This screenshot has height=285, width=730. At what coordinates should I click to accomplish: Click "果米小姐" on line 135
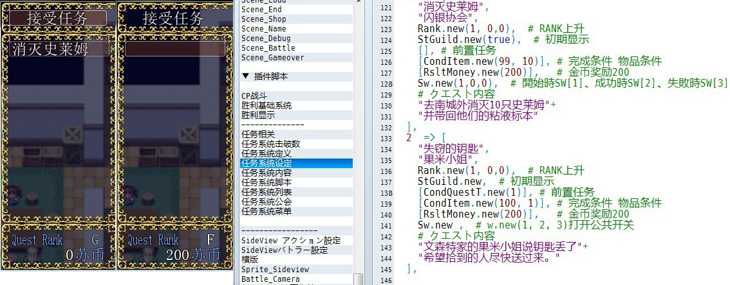point(445,159)
